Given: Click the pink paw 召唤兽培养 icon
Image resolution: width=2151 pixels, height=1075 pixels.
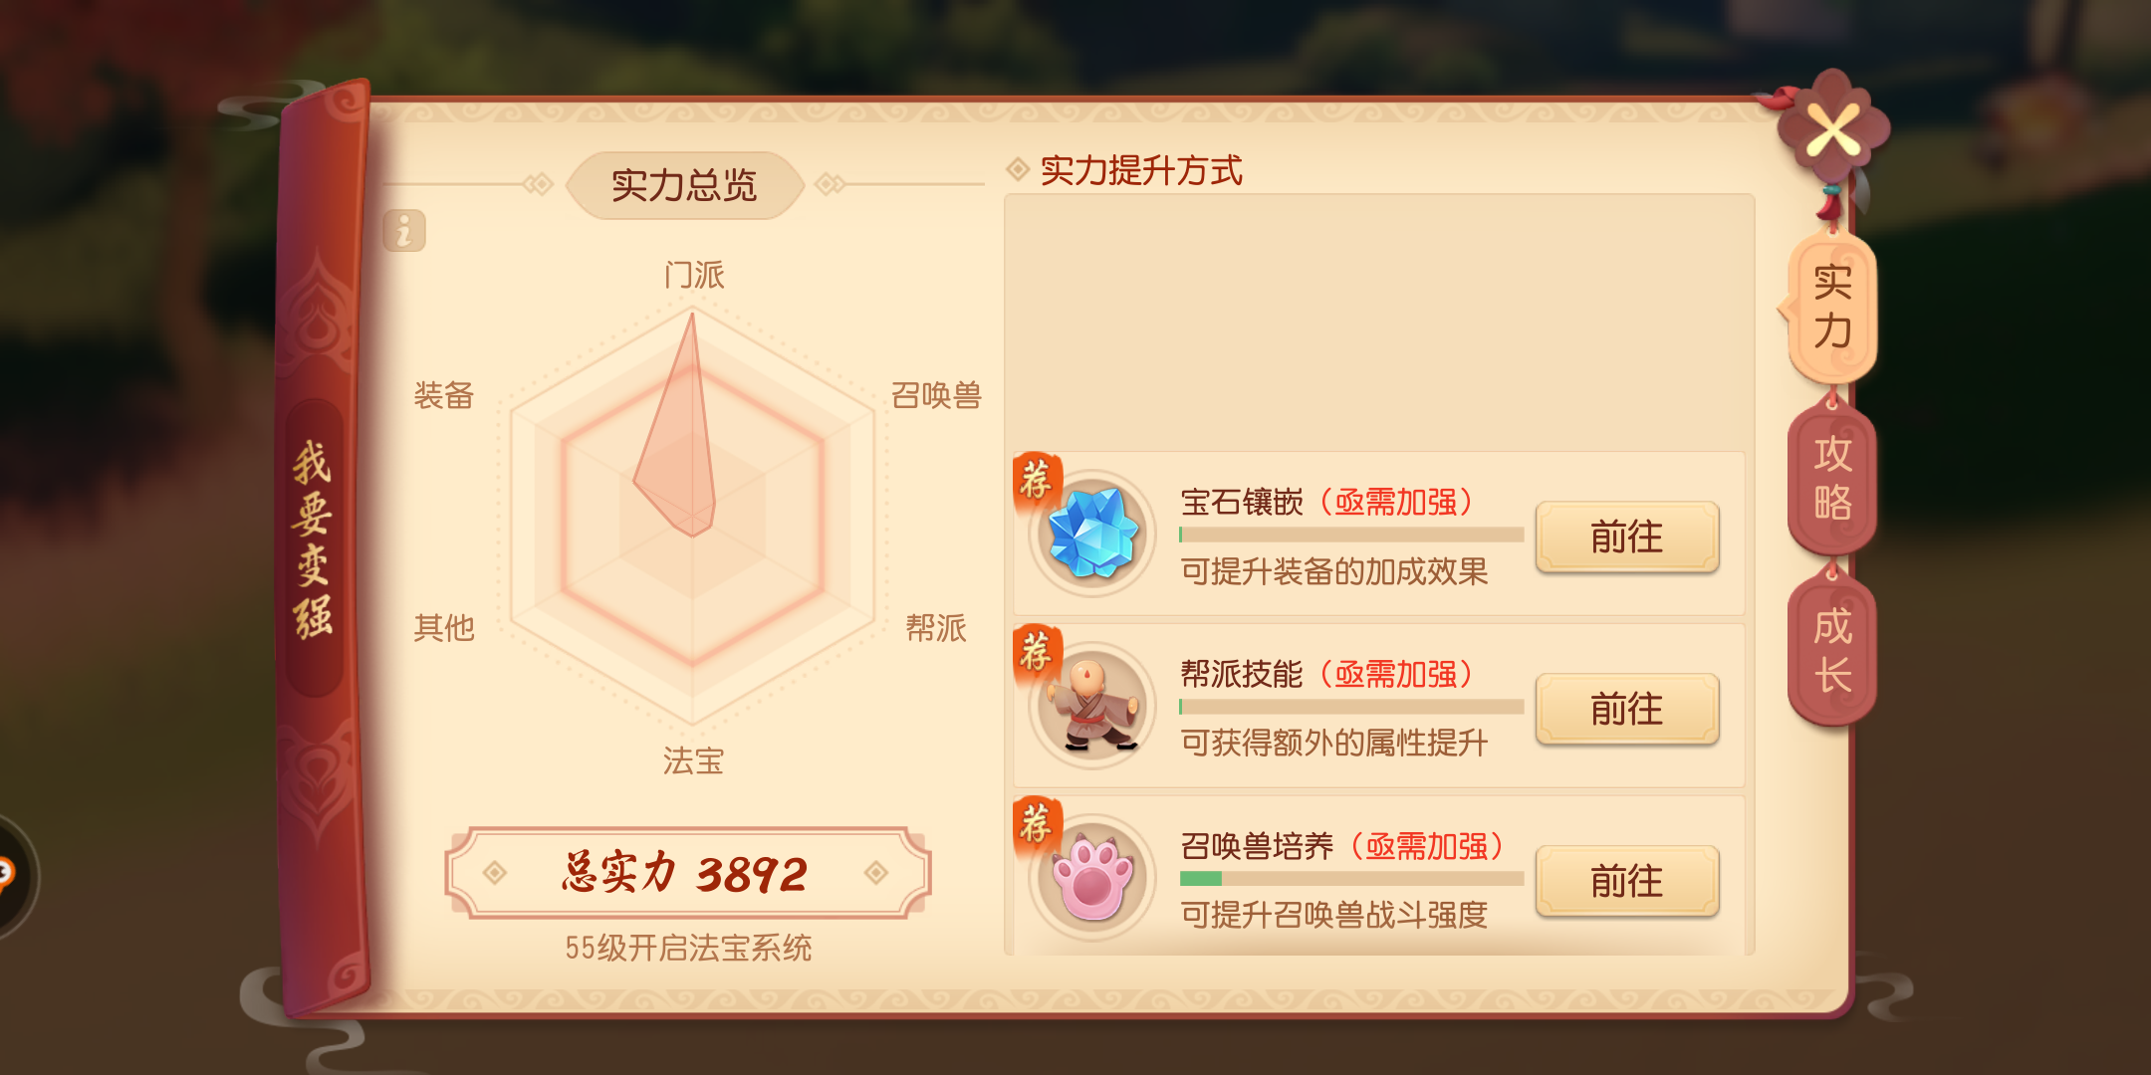Looking at the screenshot, I should 1092,878.
